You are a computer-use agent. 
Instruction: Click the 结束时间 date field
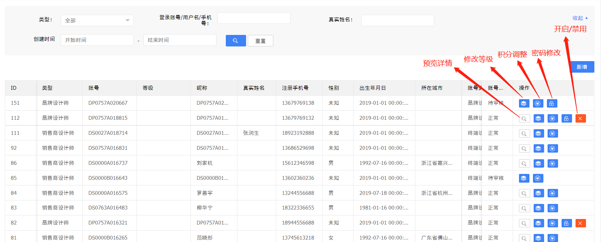[179, 40]
